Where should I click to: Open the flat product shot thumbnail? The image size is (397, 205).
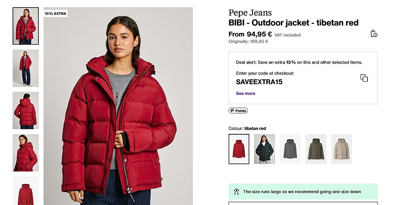click(25, 191)
